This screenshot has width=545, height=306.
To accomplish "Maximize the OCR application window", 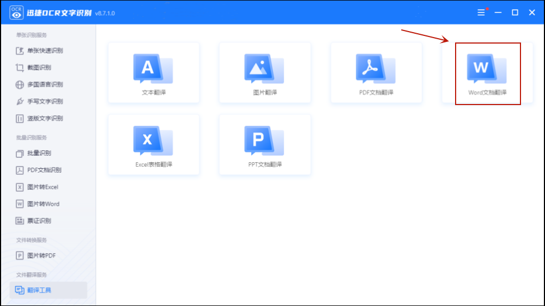I will [515, 13].
